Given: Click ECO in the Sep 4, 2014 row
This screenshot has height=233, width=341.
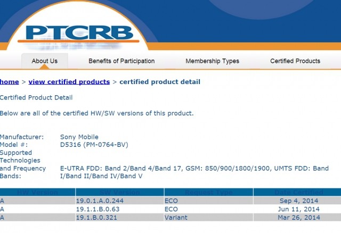Looking at the screenshot, I should click(x=171, y=201).
